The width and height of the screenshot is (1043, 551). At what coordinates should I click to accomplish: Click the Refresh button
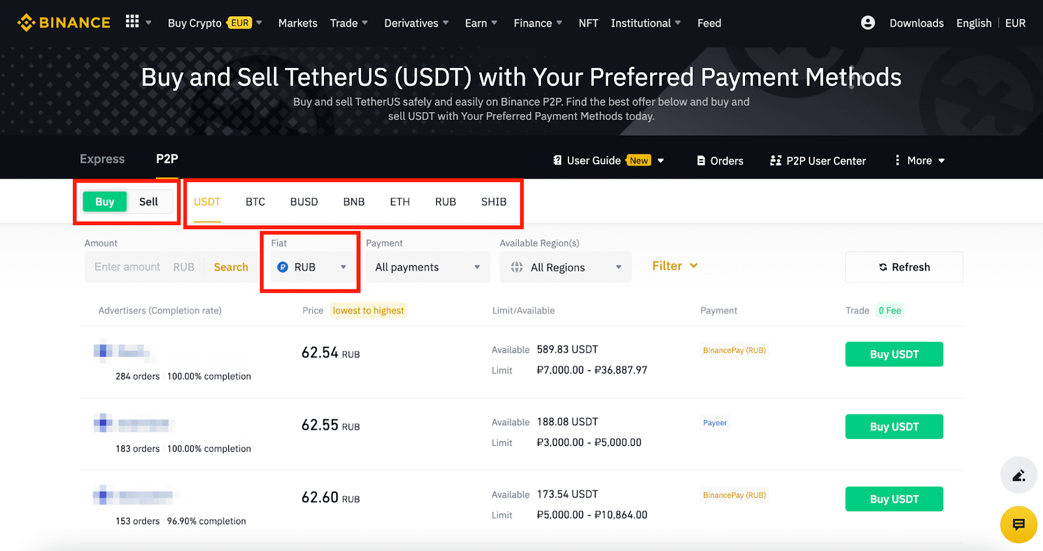904,267
